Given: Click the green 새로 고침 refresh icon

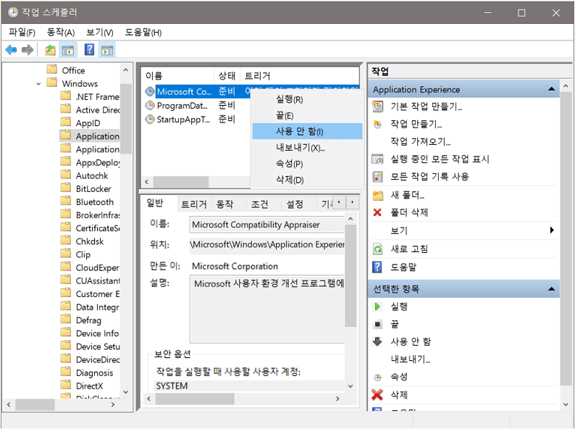Looking at the screenshot, I should pos(377,249).
